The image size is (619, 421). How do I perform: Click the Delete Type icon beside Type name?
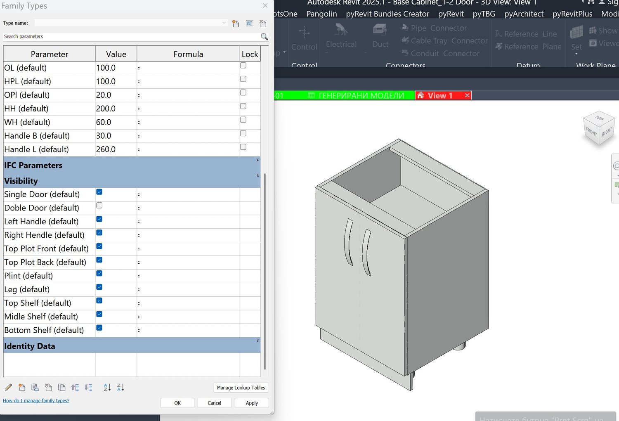pyautogui.click(x=263, y=24)
